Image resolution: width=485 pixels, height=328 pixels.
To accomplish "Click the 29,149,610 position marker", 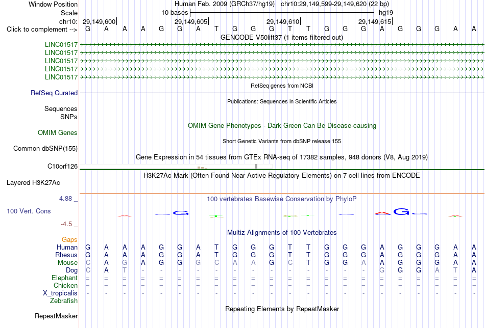I will point(283,21).
